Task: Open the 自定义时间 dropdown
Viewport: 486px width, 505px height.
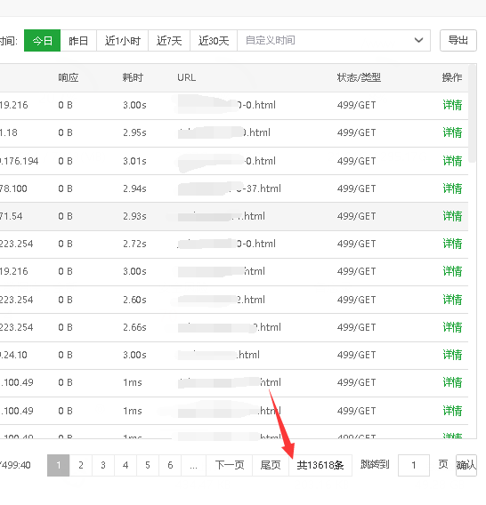Action: [334, 41]
